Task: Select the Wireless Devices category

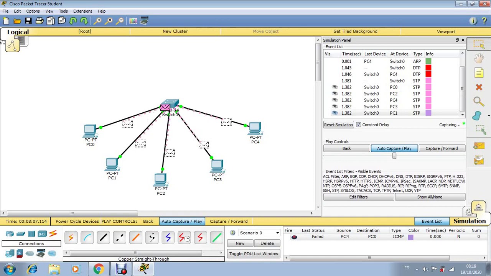Action: pos(42,234)
